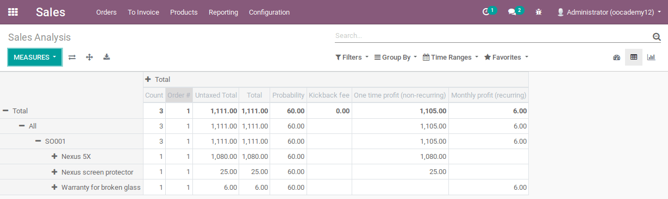Switch to the graph bar chart view
Screen dimensions: 668x199
pos(651,57)
